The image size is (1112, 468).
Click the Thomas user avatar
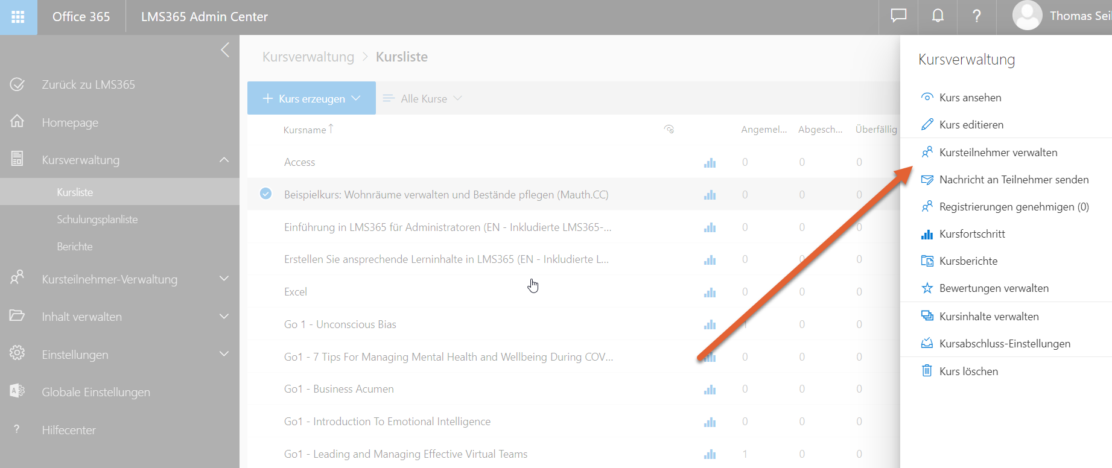pos(1027,16)
